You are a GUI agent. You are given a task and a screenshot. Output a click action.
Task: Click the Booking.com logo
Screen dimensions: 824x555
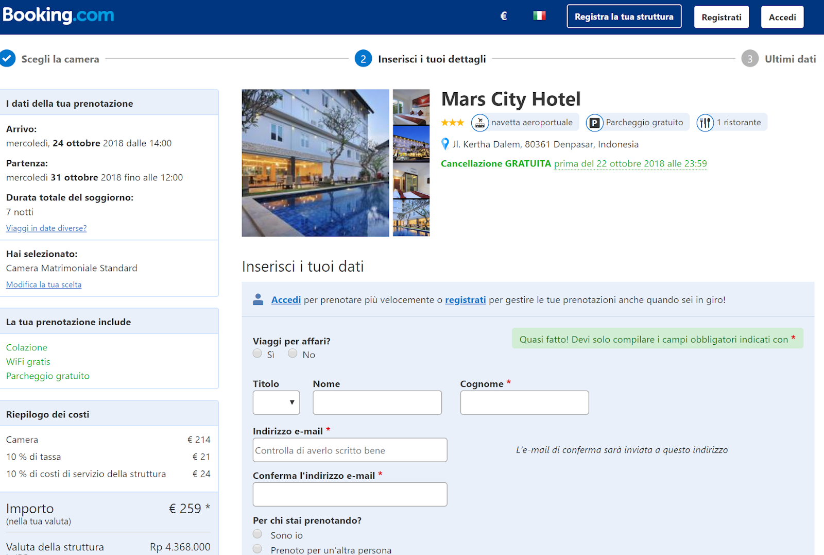pyautogui.click(x=58, y=15)
